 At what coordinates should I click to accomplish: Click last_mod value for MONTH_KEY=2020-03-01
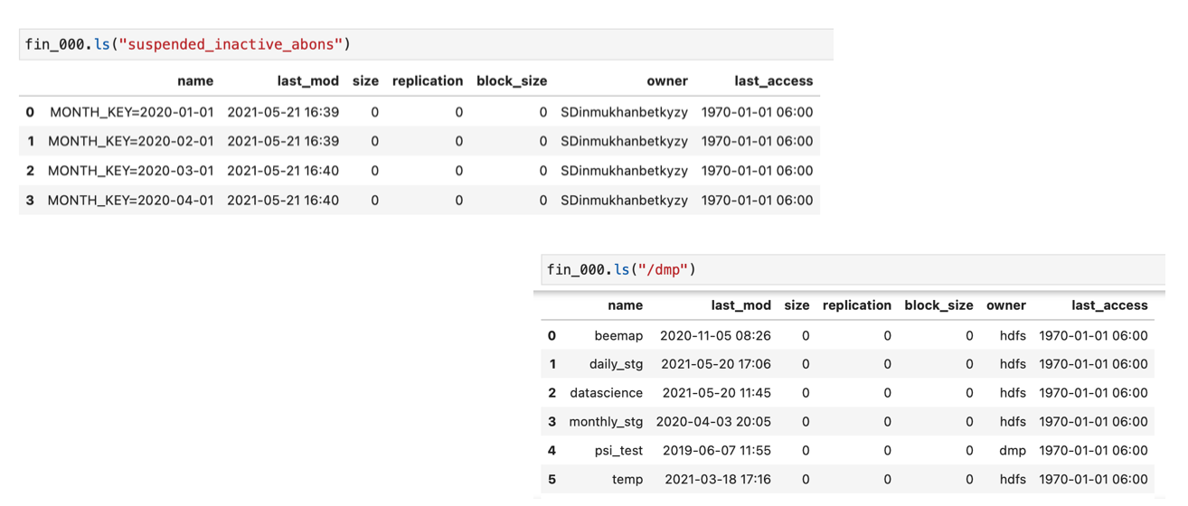click(283, 171)
